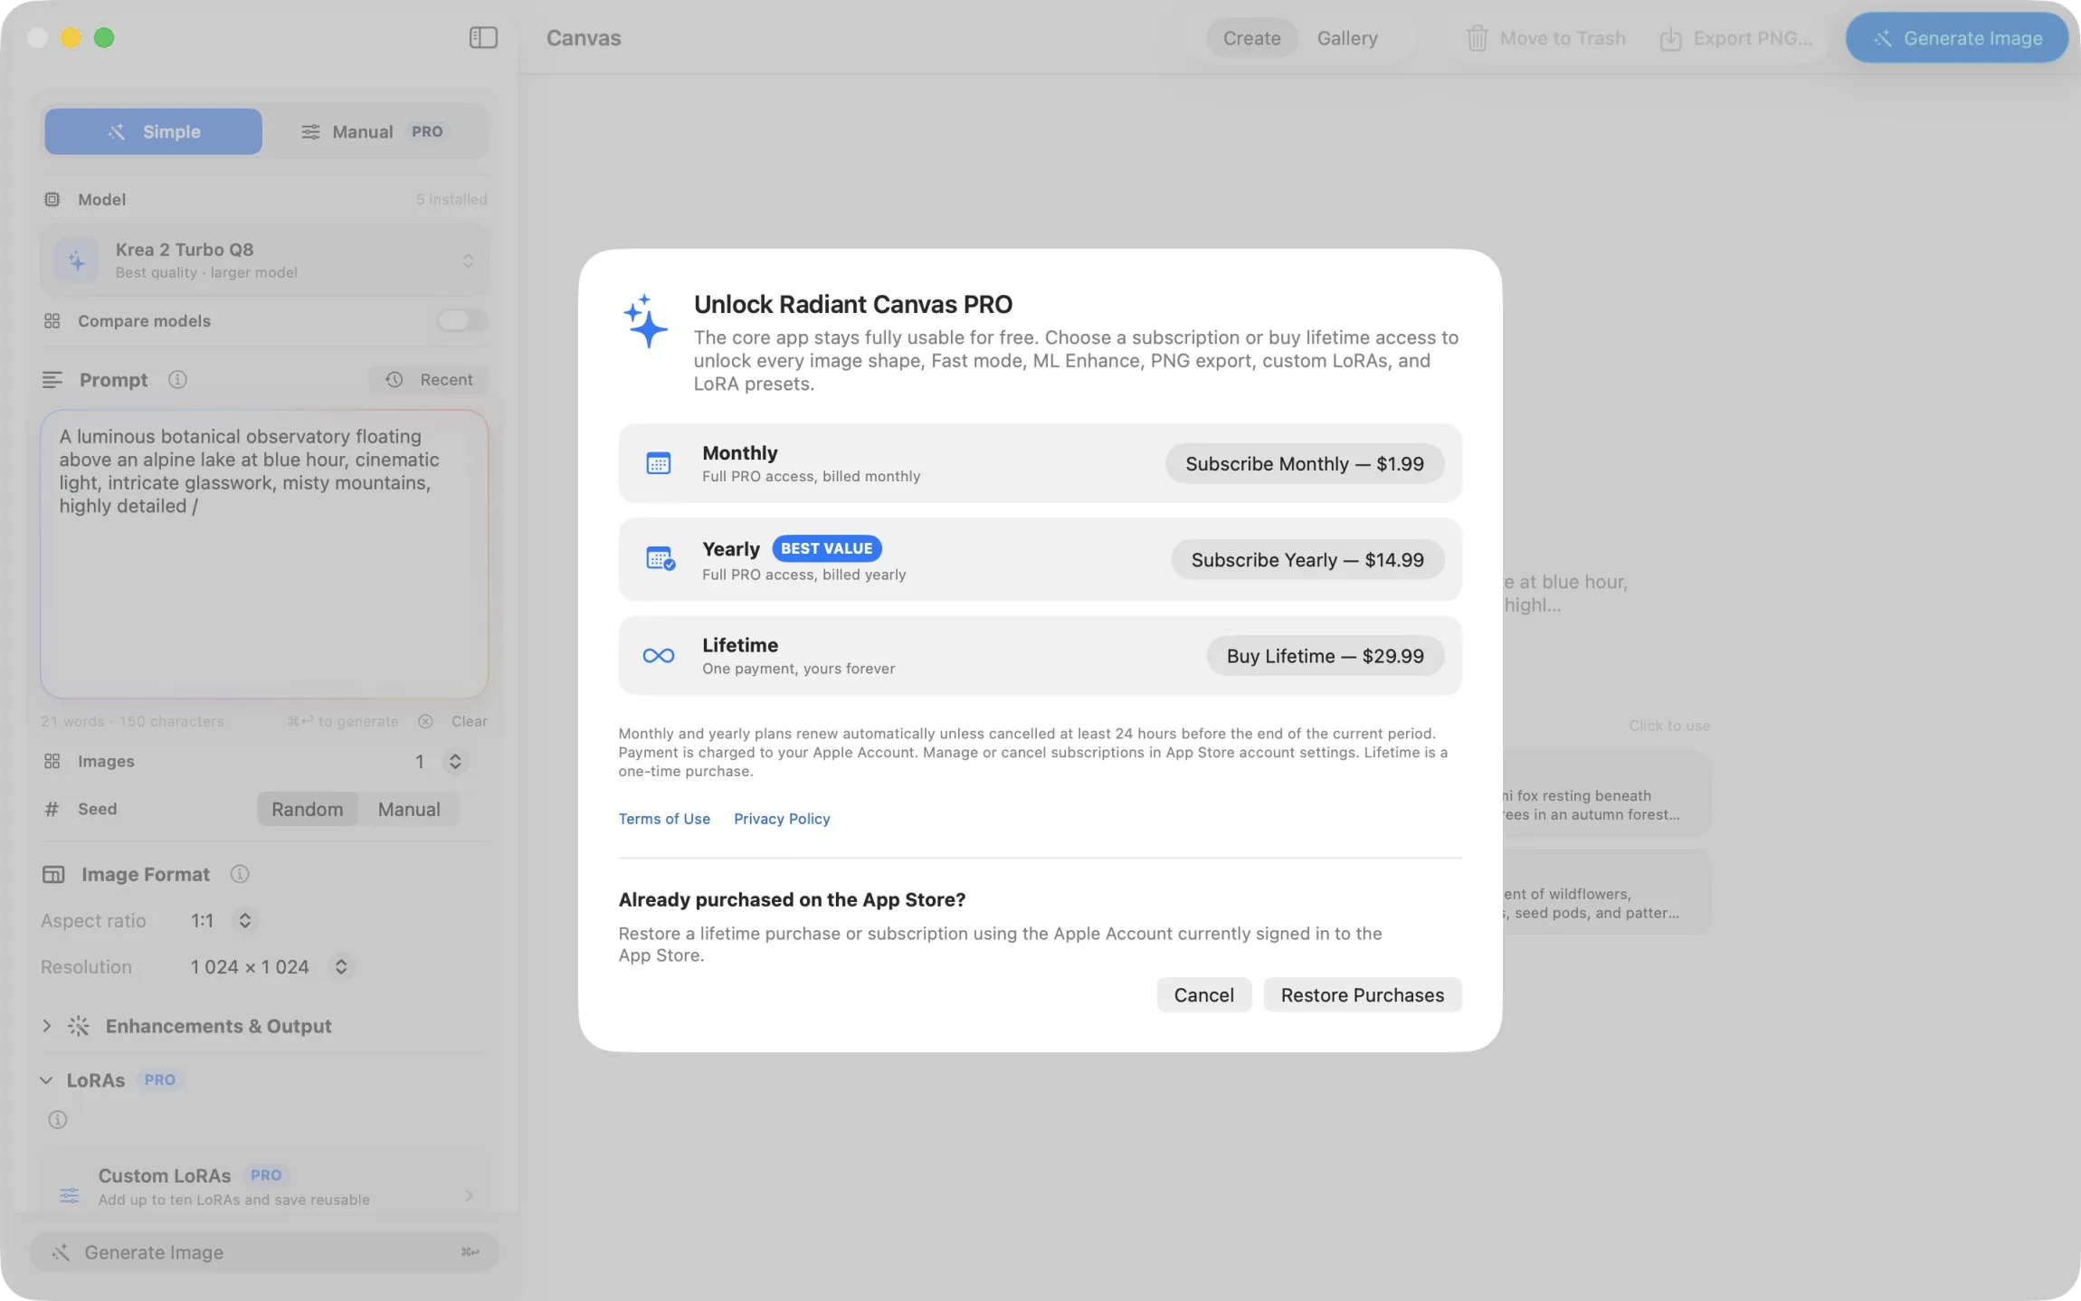2081x1301 pixels.
Task: Cancel the PRO upgrade dialog
Action: pos(1203,994)
